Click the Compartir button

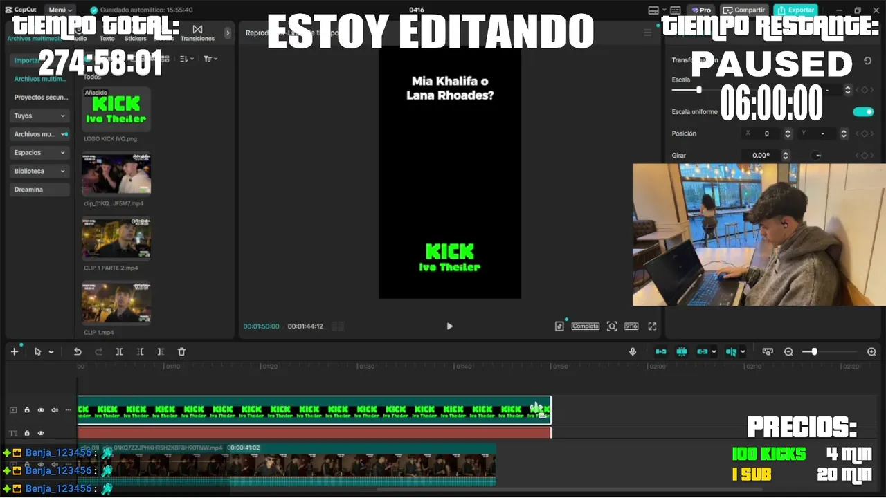744,10
